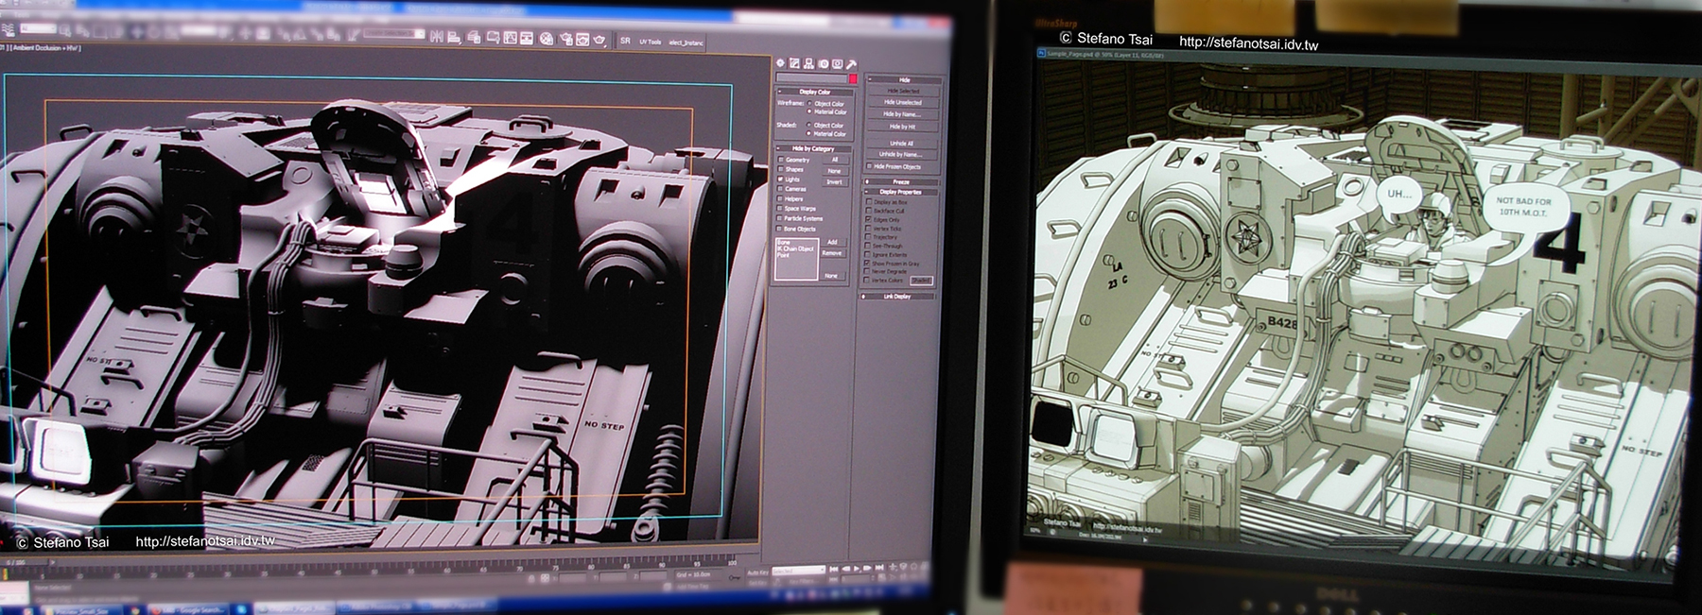Collapse the Display Color rollout
1702x615 pixels.
(x=815, y=93)
